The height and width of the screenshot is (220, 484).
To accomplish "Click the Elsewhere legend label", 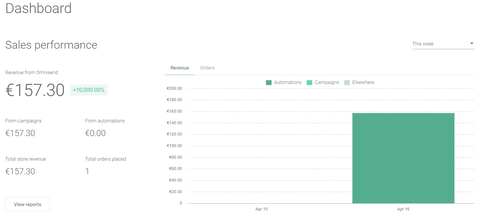I will click(363, 82).
